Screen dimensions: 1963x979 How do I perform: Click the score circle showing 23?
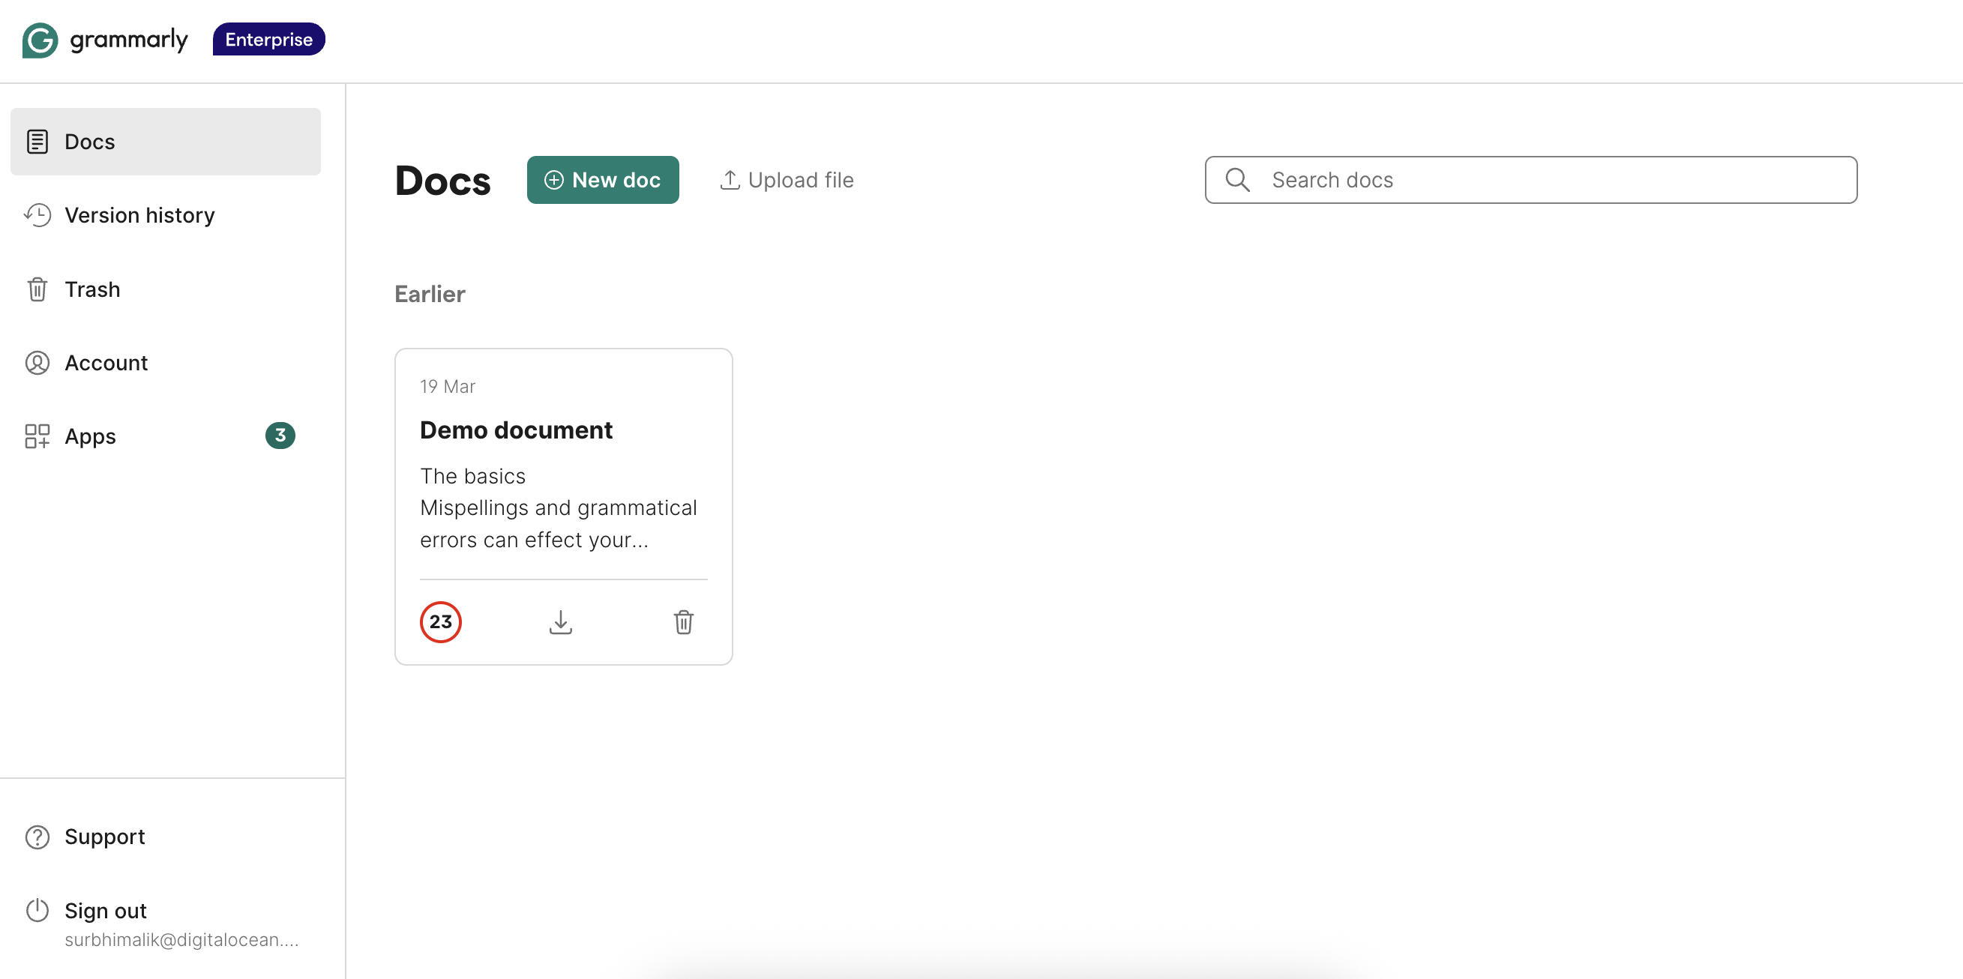pyautogui.click(x=440, y=621)
